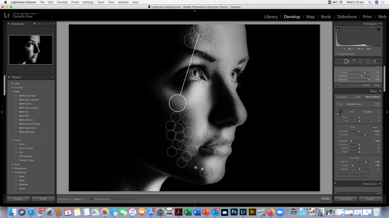Select the Graduated Filter tool

(361, 61)
